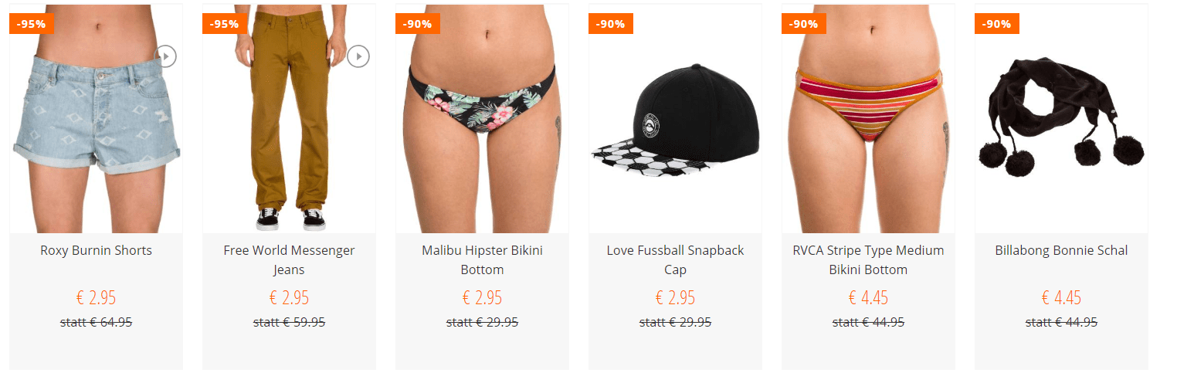Click the -95% badge on Roxy shorts

coord(32,24)
